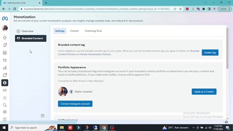Open the Planner grid icon
The width and height of the screenshot is (233, 131).
click(x=5, y=53)
